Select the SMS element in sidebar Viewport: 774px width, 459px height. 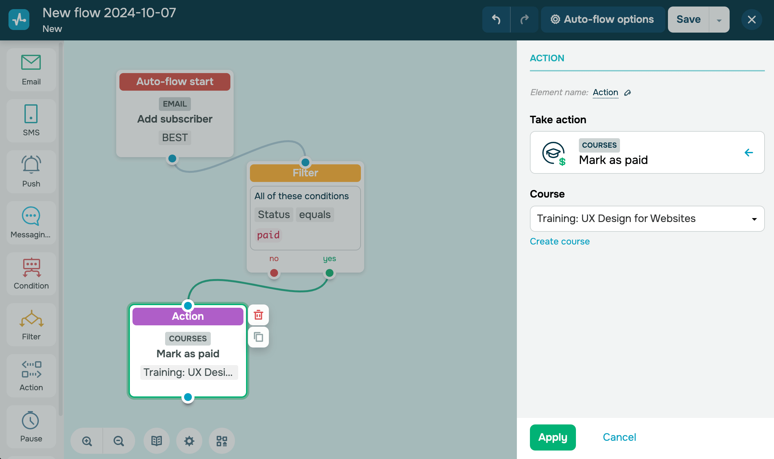[x=31, y=120]
